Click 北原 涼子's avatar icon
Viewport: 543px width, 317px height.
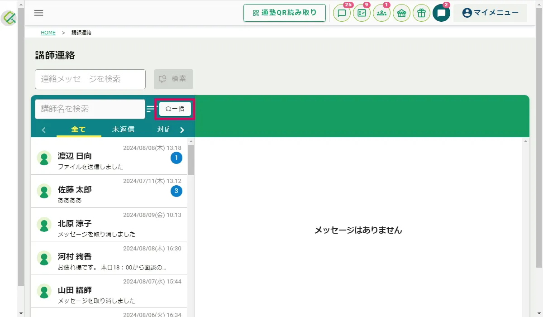tap(44, 225)
